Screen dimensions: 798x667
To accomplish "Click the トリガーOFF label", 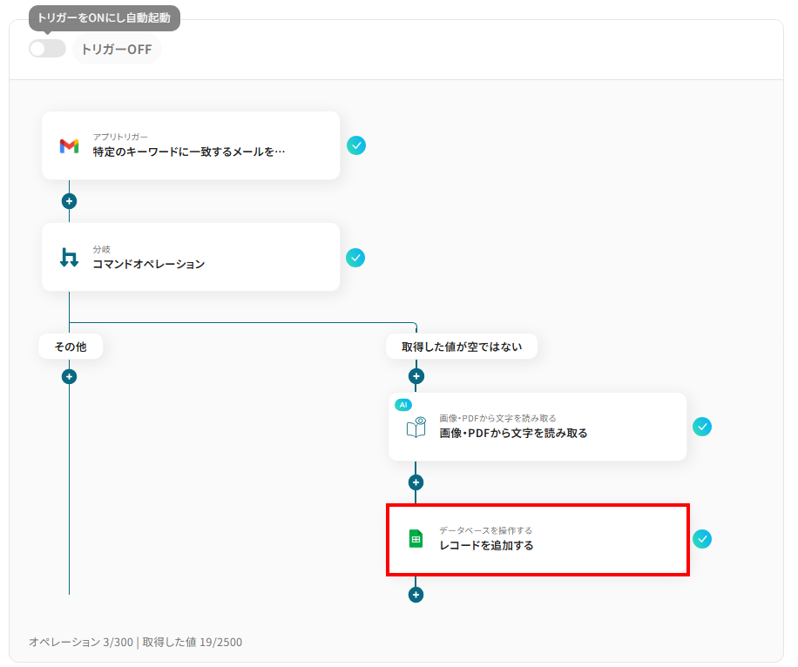I will (117, 50).
